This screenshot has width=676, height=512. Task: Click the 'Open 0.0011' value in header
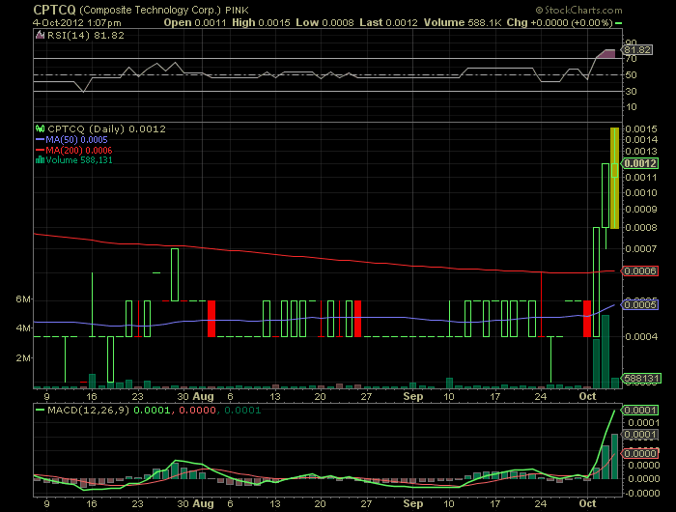195,22
